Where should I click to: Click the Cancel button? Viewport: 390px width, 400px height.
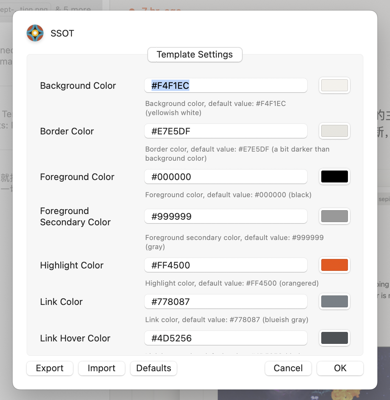pos(288,368)
